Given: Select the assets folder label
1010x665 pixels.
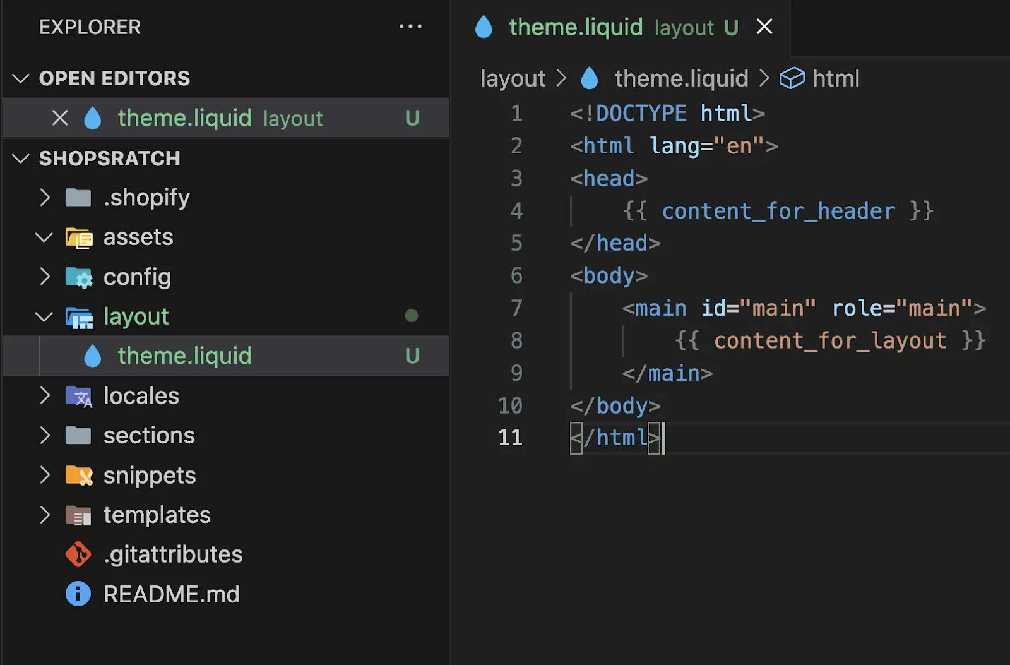Looking at the screenshot, I should click(x=138, y=237).
